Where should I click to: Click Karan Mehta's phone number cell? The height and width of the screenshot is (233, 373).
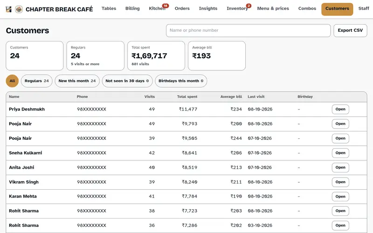(91, 196)
